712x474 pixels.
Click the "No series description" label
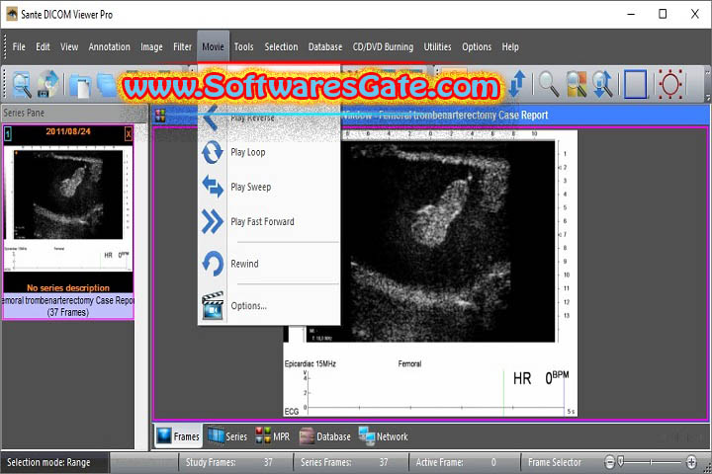coord(68,288)
